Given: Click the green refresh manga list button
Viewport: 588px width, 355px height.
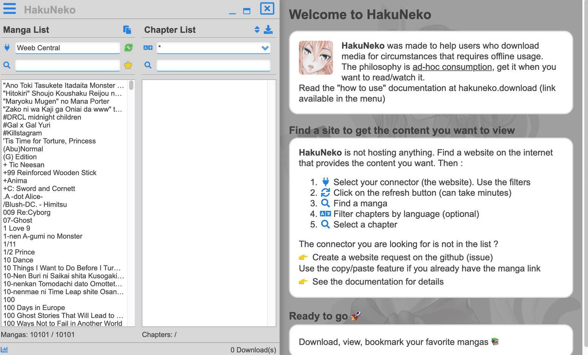Looking at the screenshot, I should tap(128, 48).
